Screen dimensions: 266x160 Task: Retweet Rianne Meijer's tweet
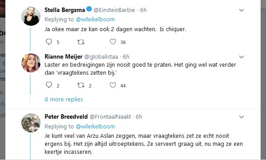pyautogui.click(x=81, y=85)
